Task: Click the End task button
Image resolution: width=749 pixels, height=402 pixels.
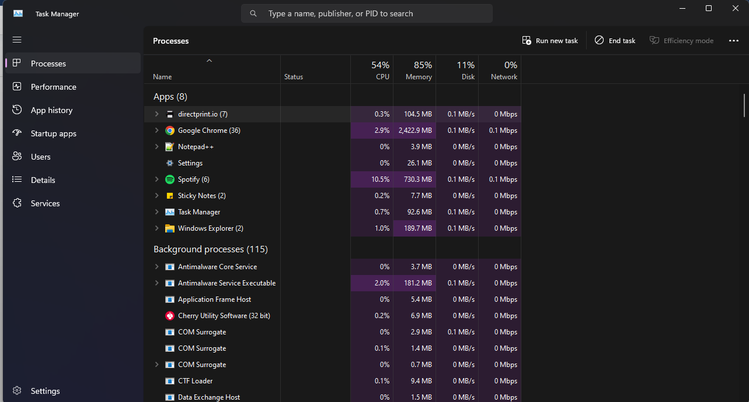Action: (x=615, y=41)
